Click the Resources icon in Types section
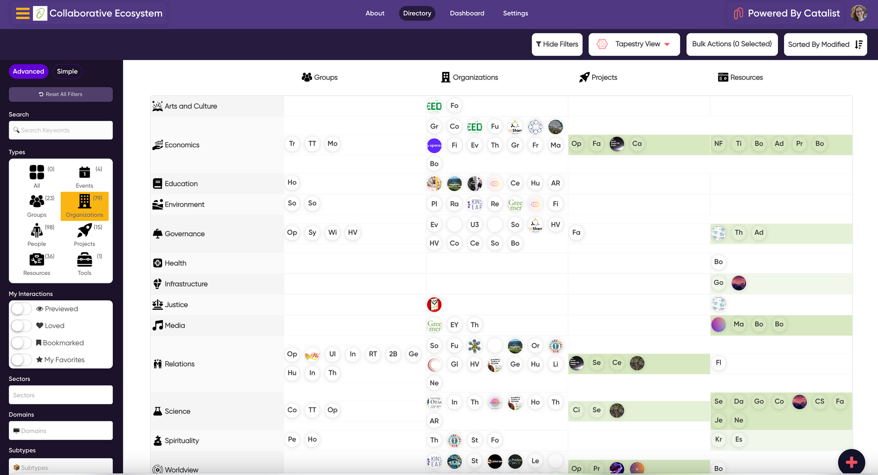The width and height of the screenshot is (878, 475). 36,260
